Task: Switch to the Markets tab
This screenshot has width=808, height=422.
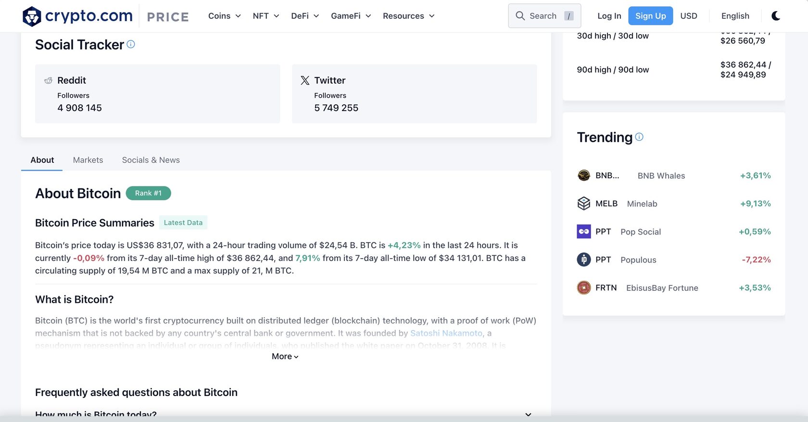Action: tap(88, 160)
